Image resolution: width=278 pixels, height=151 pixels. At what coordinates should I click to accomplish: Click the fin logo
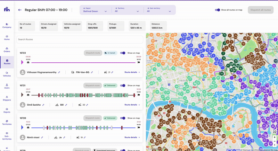7,9
